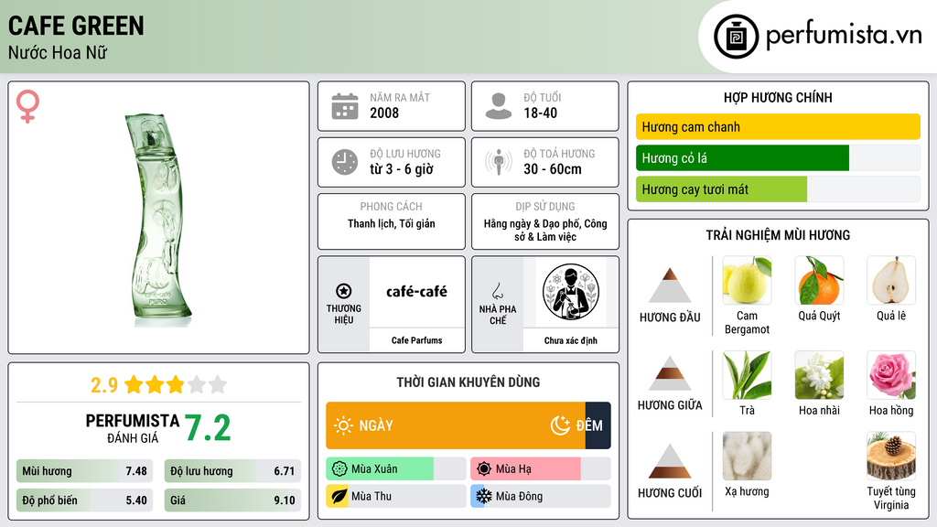Click the 30 - 60cm sillage value
Screen dimensions: 937x527
[552, 169]
